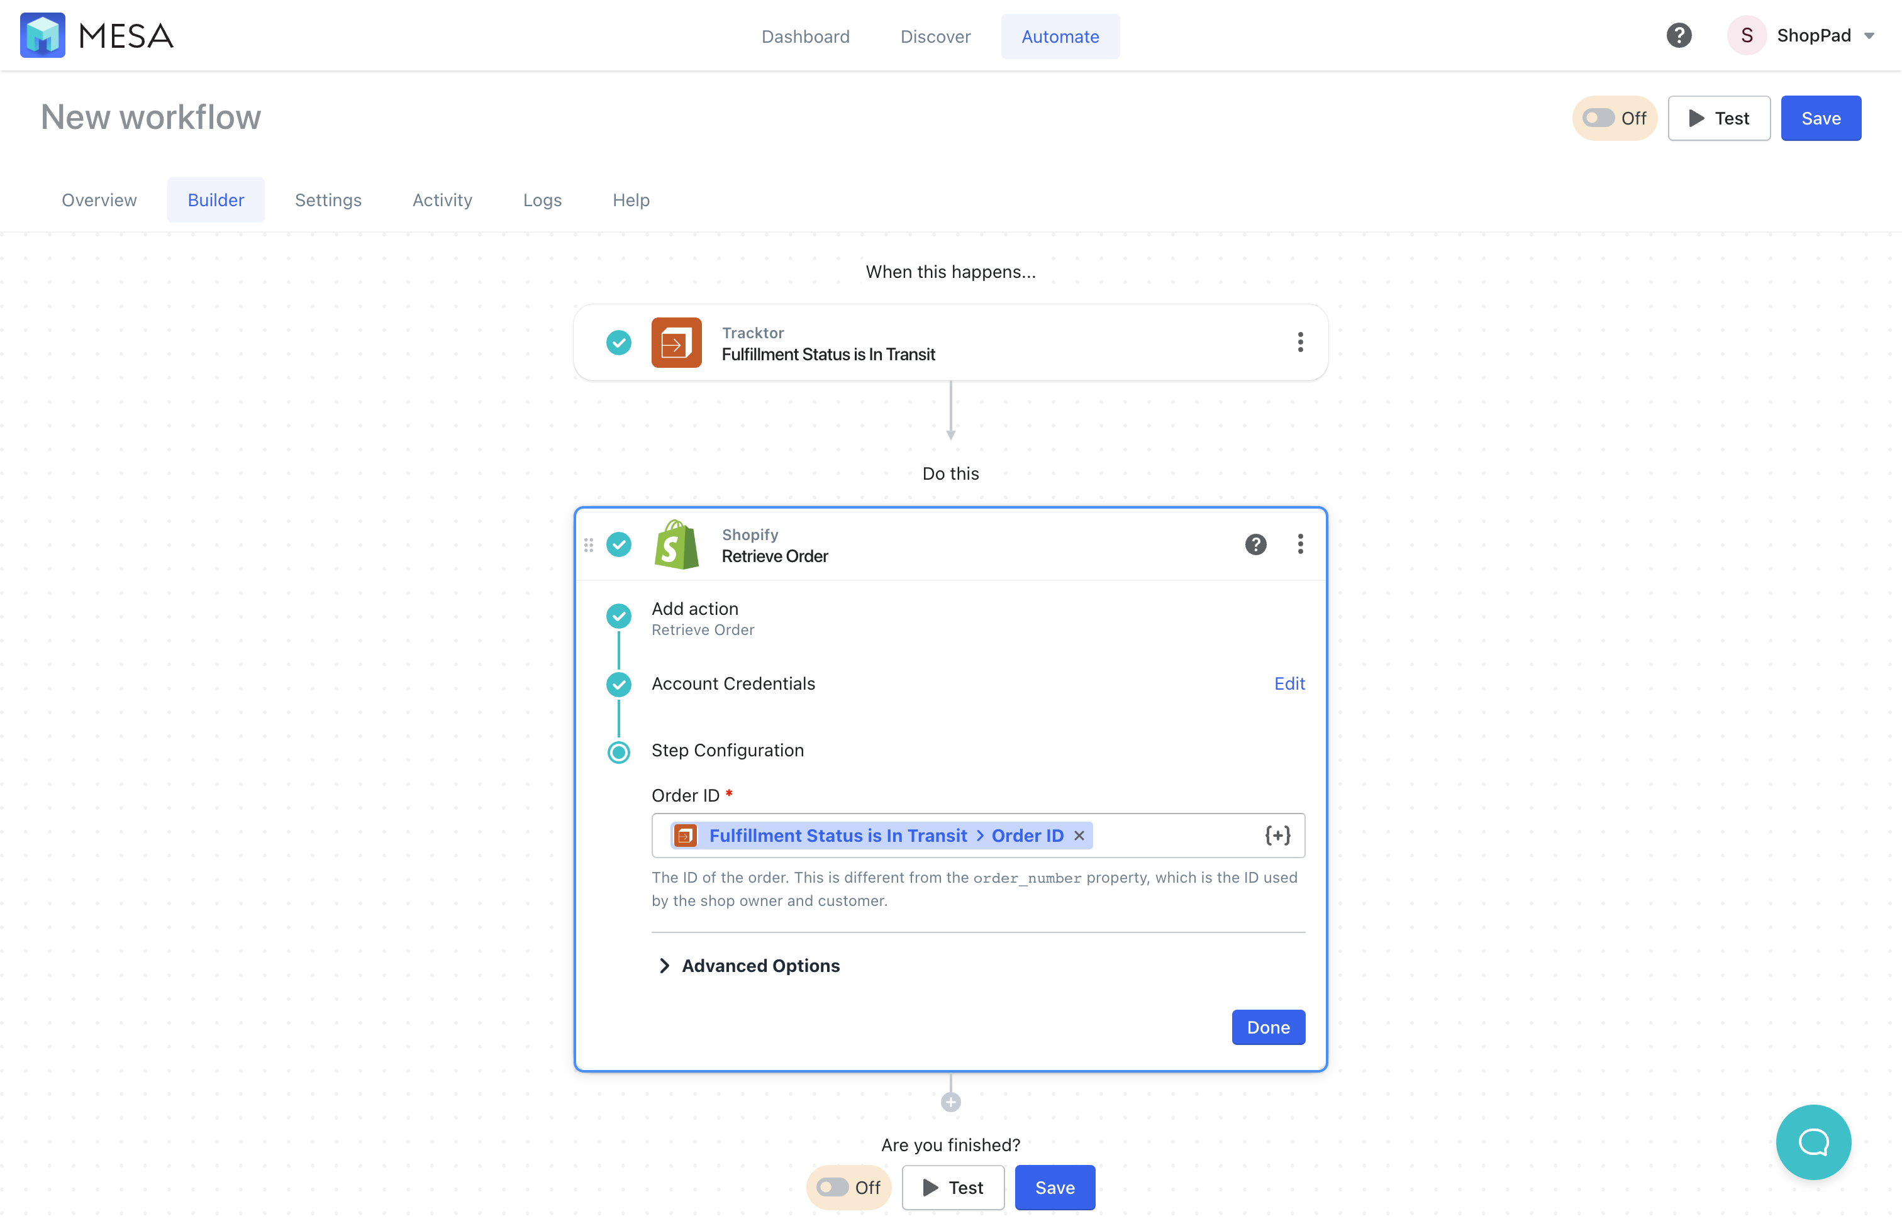Viewport: 1902px width, 1231px height.
Task: Click the Retrieve Order step title
Action: coord(774,556)
